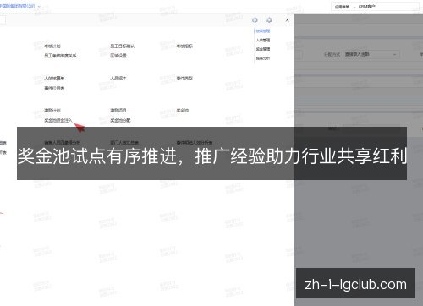Image resolution: width=423 pixels, height=306 pixels.
Task: Open the 员工考核维度关系 menu entry
Action: coord(60,56)
